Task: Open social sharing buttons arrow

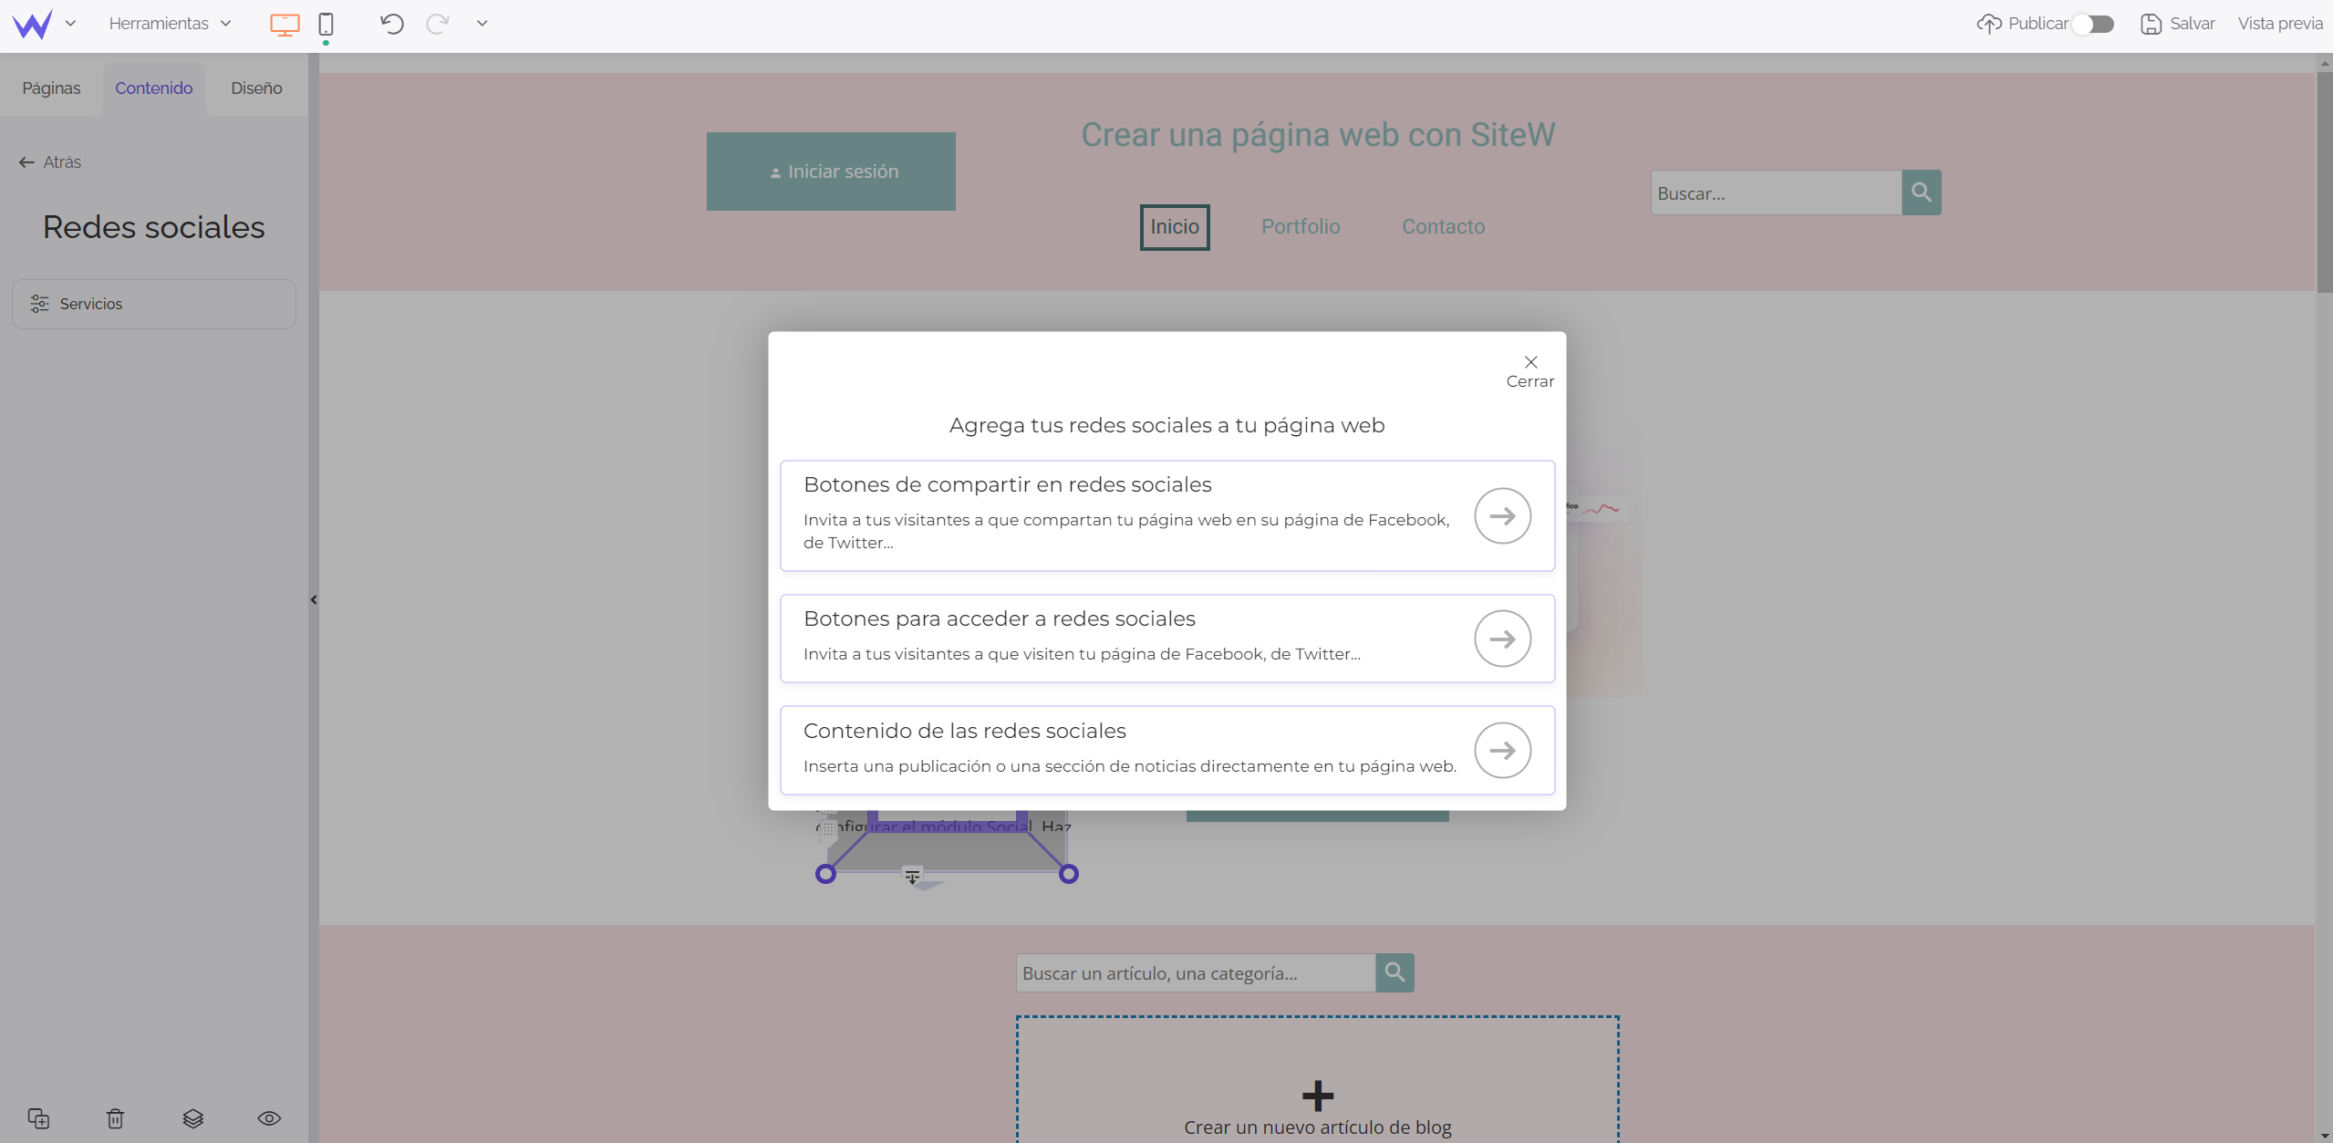Action: pos(1502,516)
